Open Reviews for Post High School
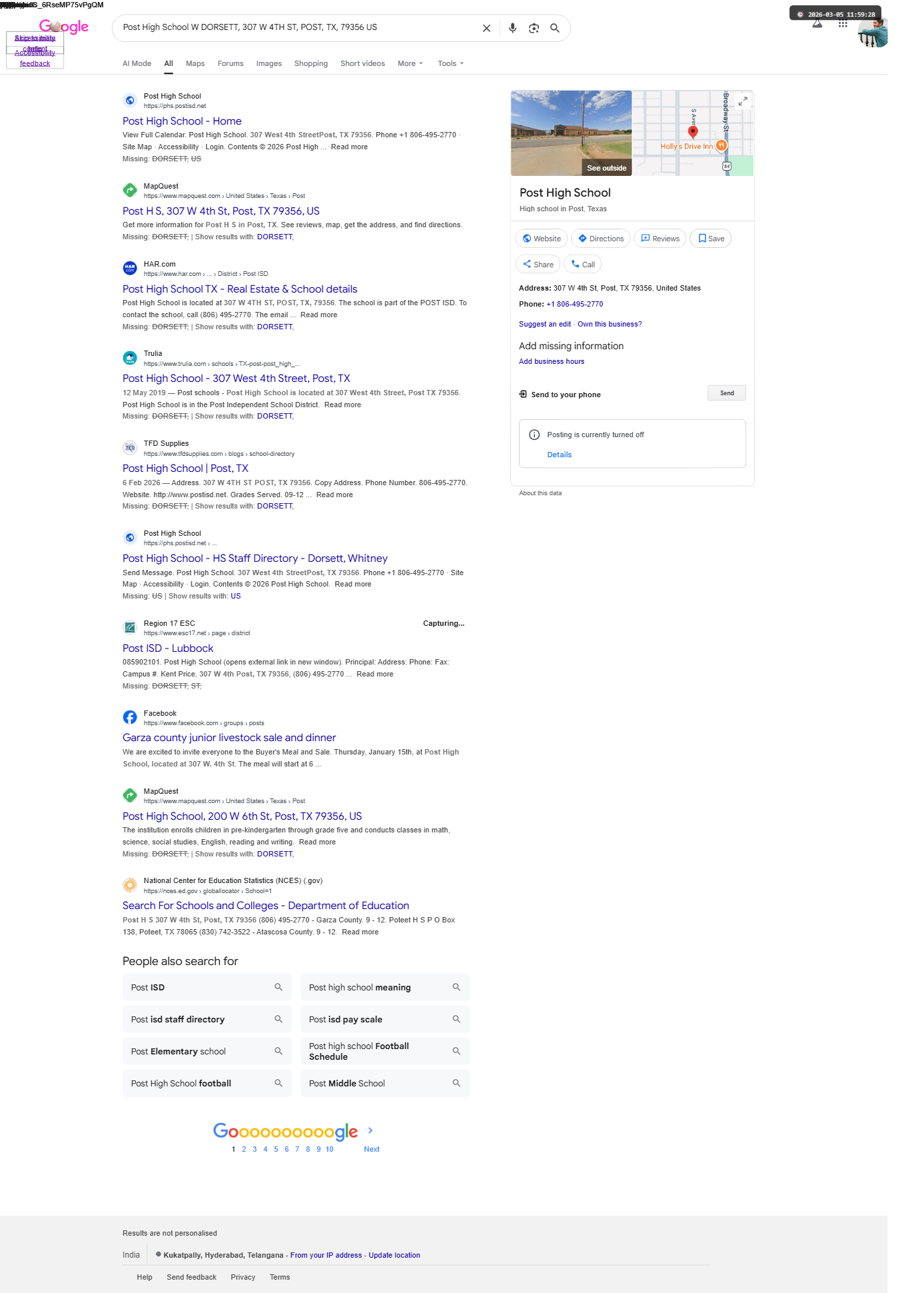This screenshot has width=898, height=1293. click(660, 239)
